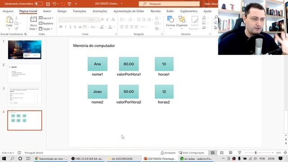Click the Redefinir button
Viewport: 288px width, 162px height.
[46, 23]
